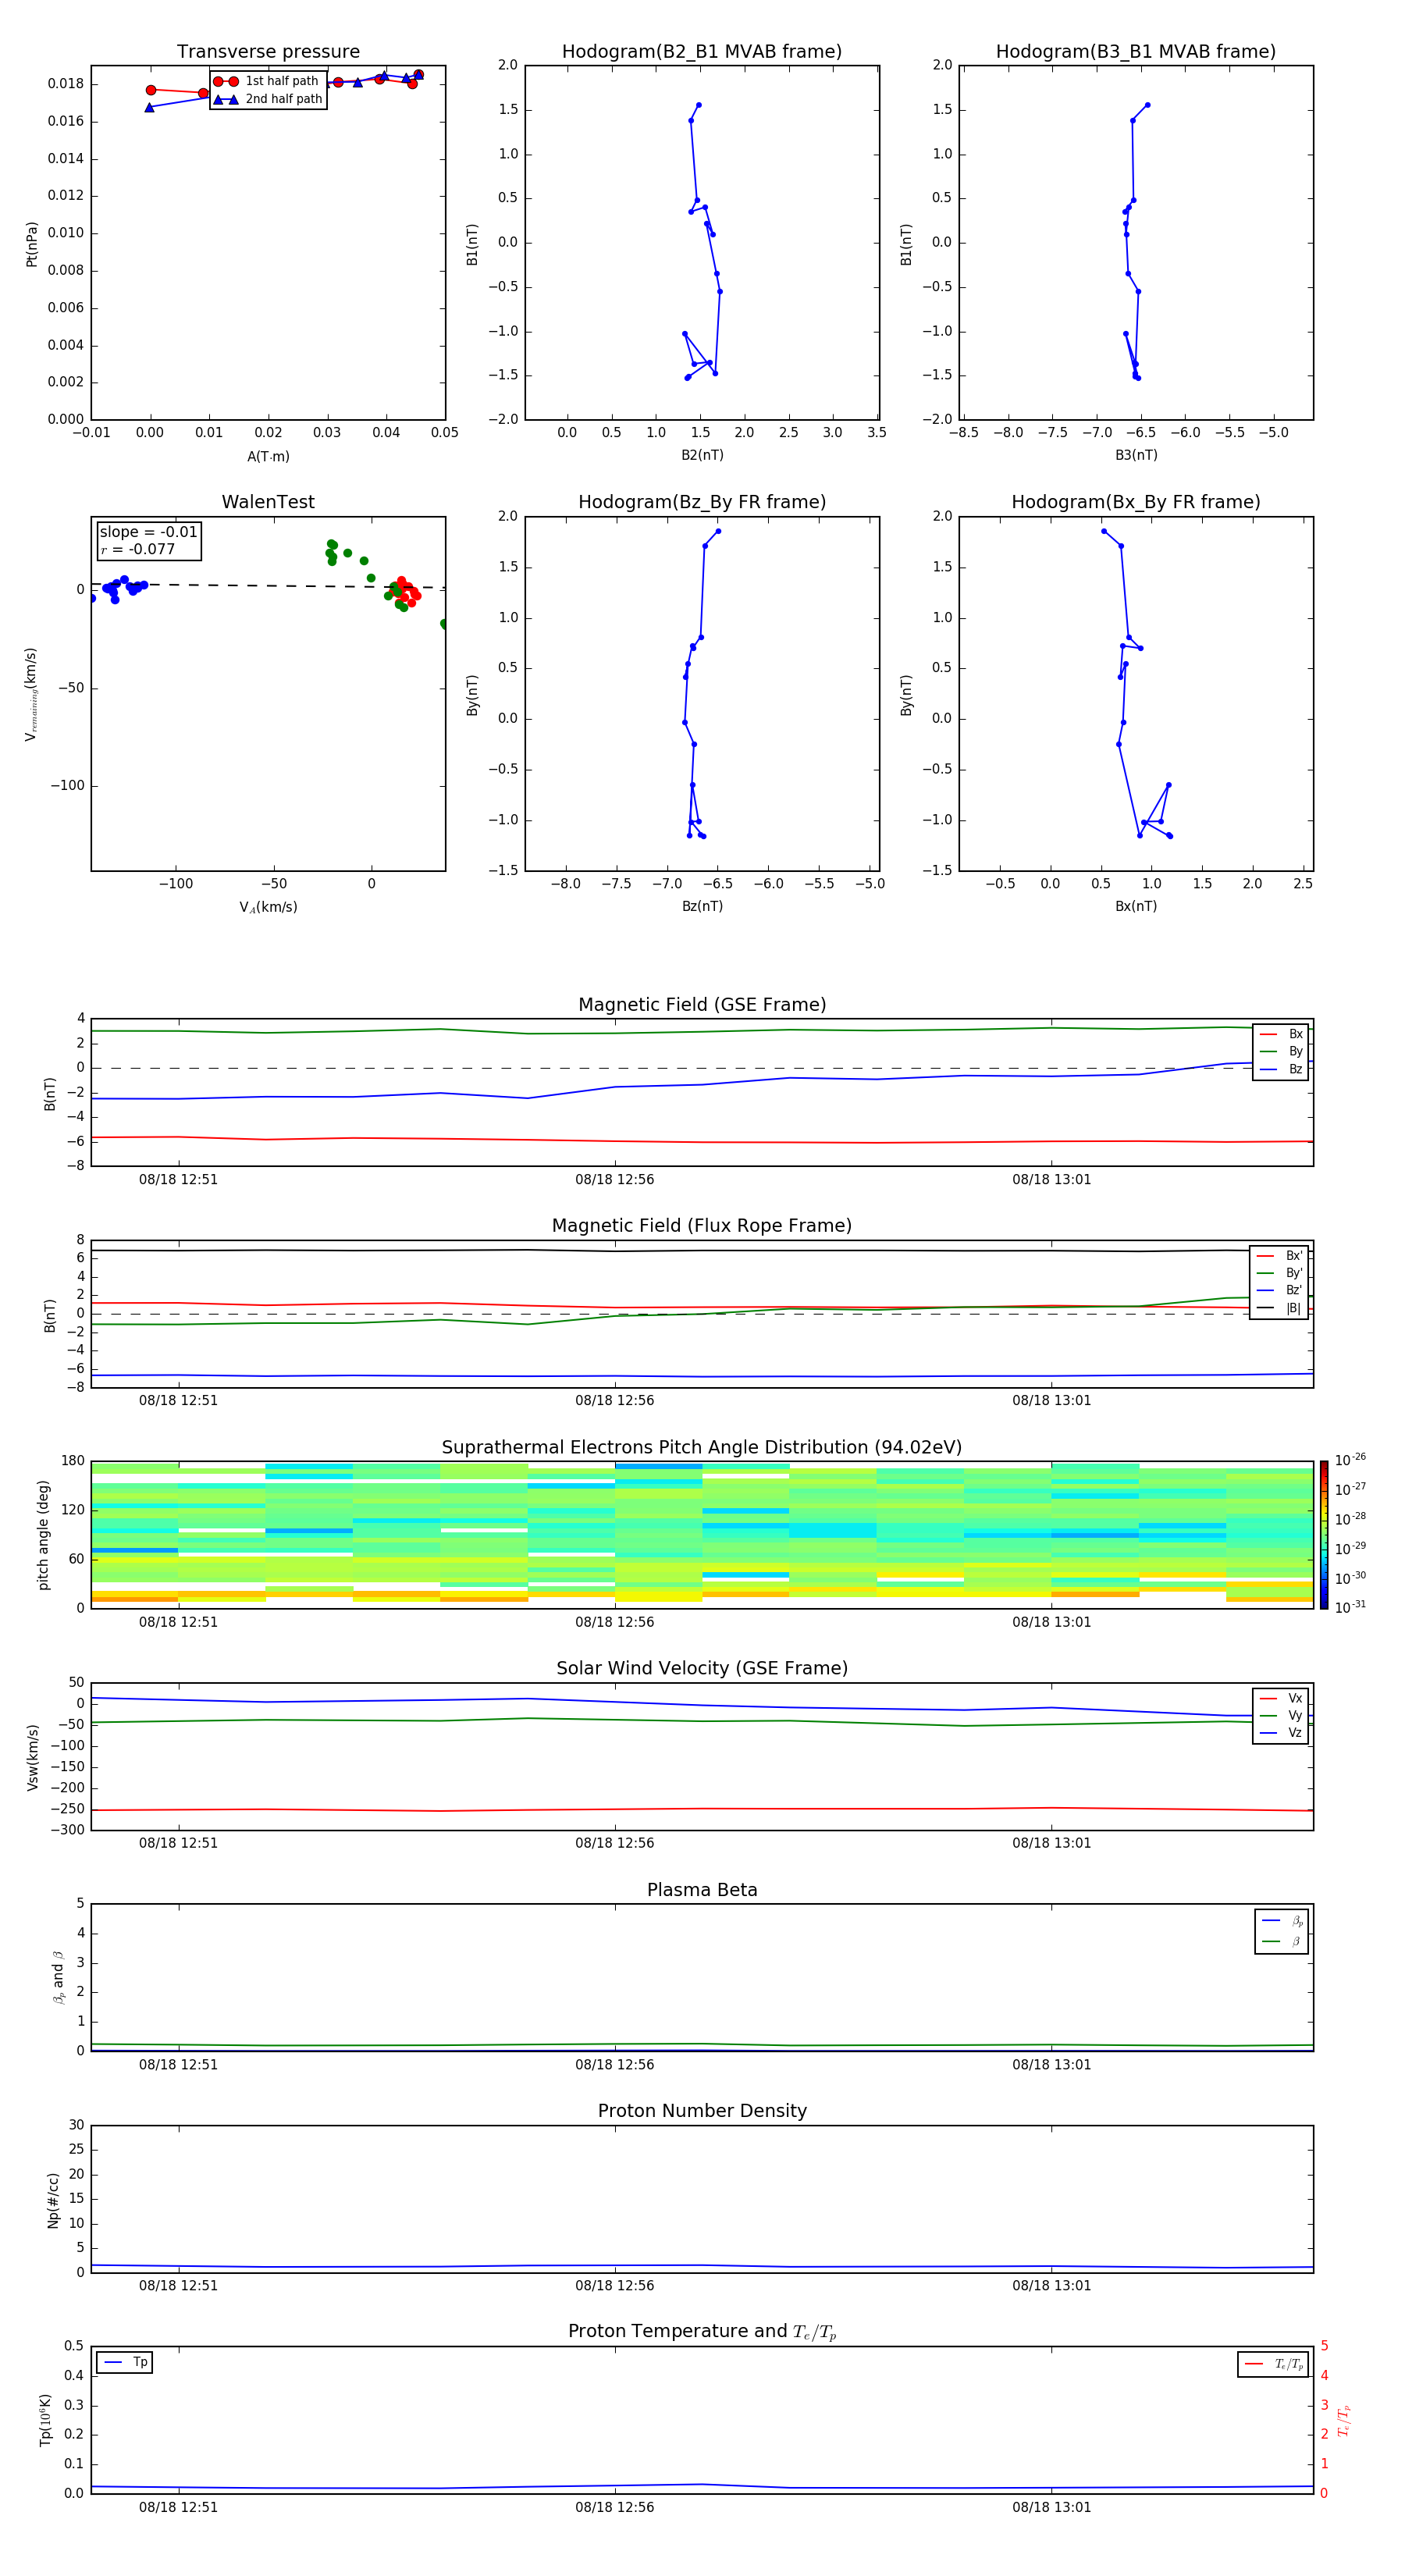This screenshot has height=2576, width=1405.
Task: Click the Bx legend entry in GSE plot
Action: (1281, 1034)
